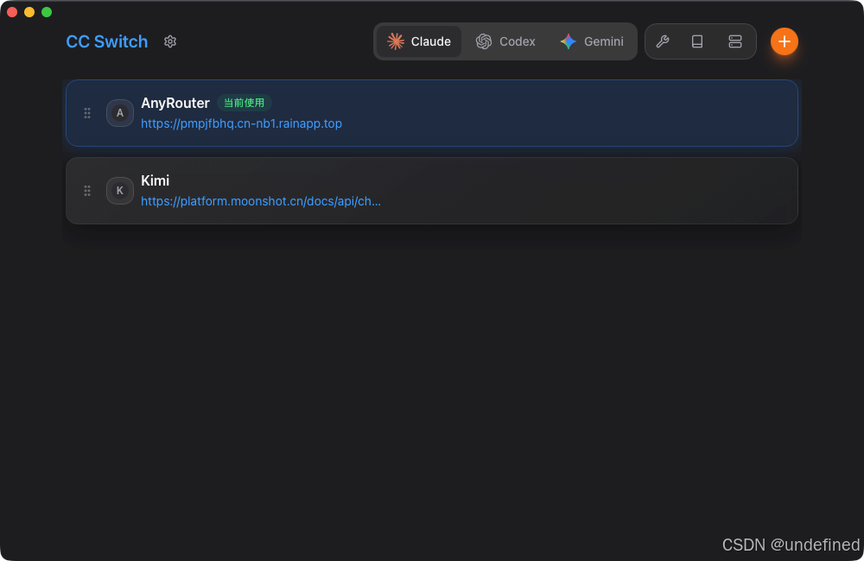Click the AnyRouter avatar letter A
This screenshot has width=864, height=561.
[119, 113]
